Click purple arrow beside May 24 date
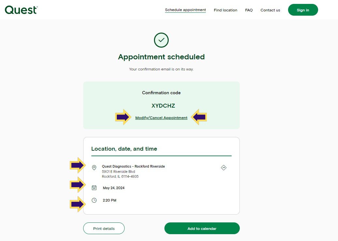The image size is (338, 241). (78, 185)
